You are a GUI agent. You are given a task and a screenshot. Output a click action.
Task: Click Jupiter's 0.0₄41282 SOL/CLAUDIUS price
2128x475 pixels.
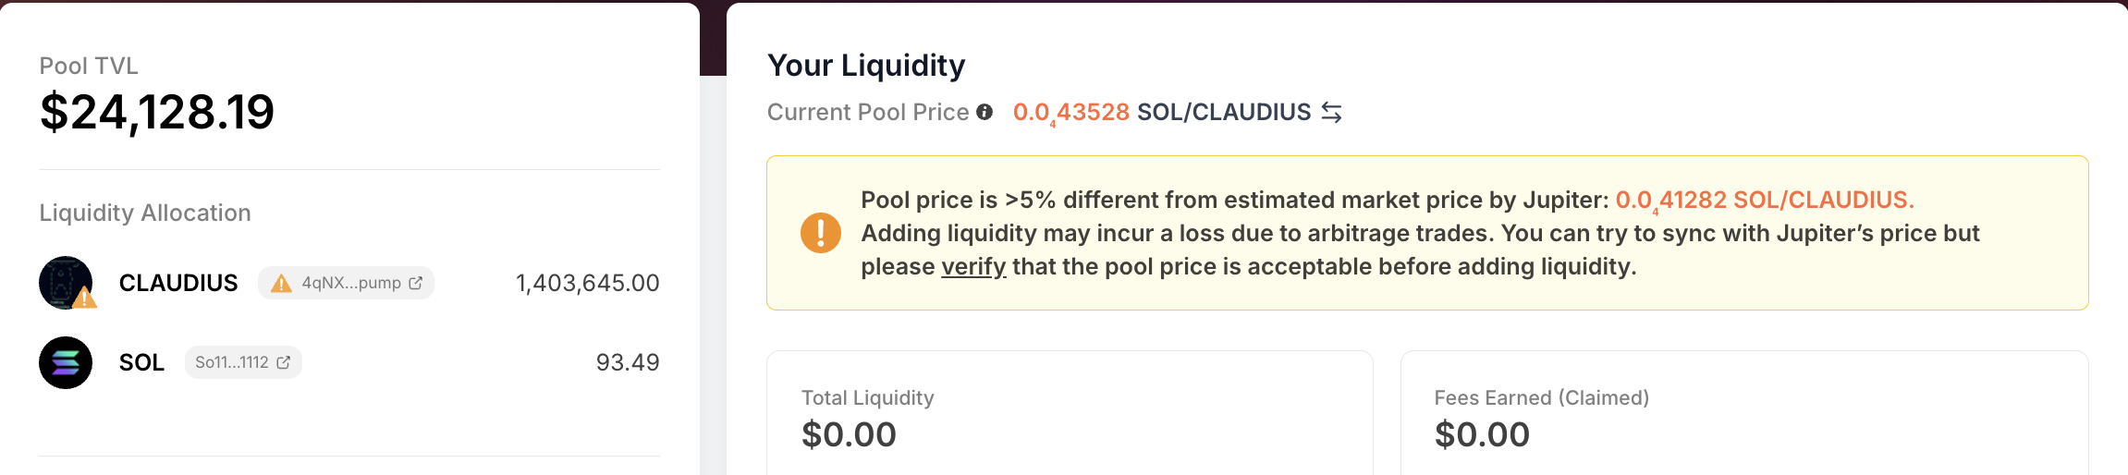pos(1764,200)
